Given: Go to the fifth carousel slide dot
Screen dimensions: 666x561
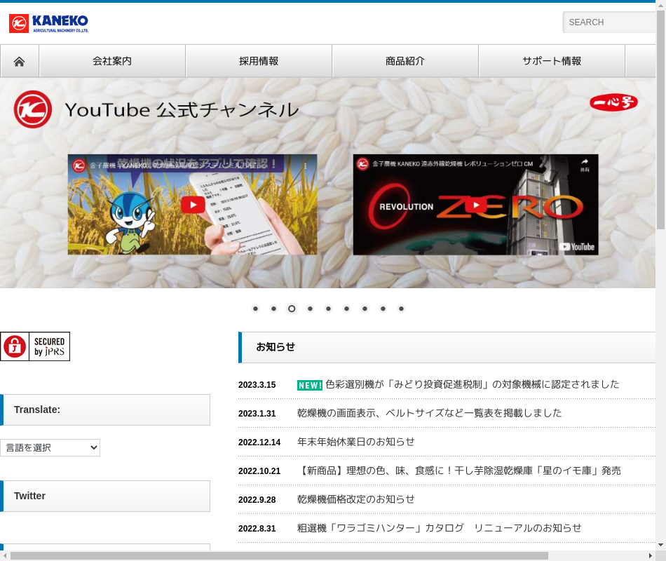Looking at the screenshot, I should coord(328,309).
